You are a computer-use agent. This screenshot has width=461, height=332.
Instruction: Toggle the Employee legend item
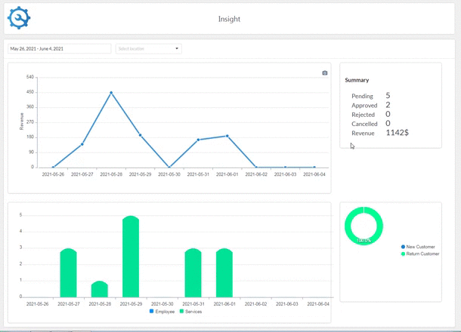pos(162,312)
